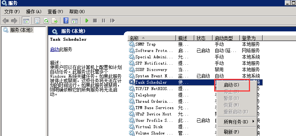Select the TCP/IP NetBIOS service gear icon
The width and height of the screenshot is (296, 136).
click(x=132, y=89)
